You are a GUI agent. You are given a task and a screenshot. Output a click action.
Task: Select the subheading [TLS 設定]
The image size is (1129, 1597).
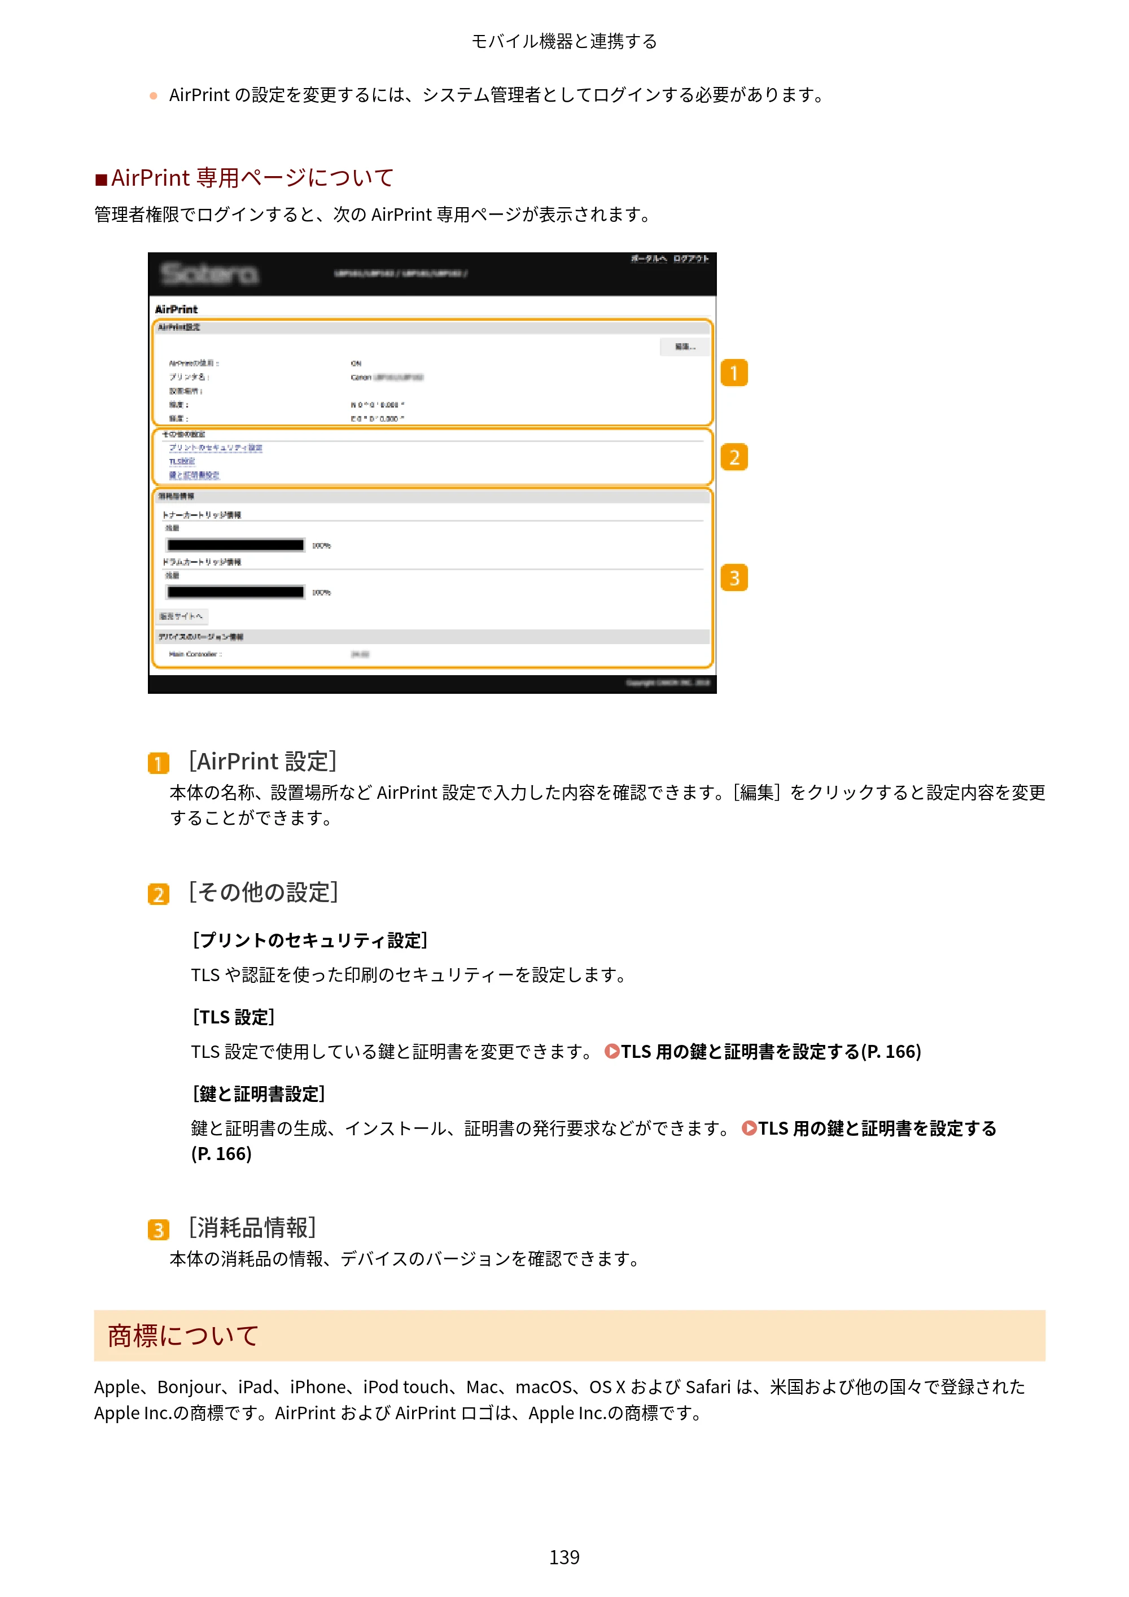233,1017
